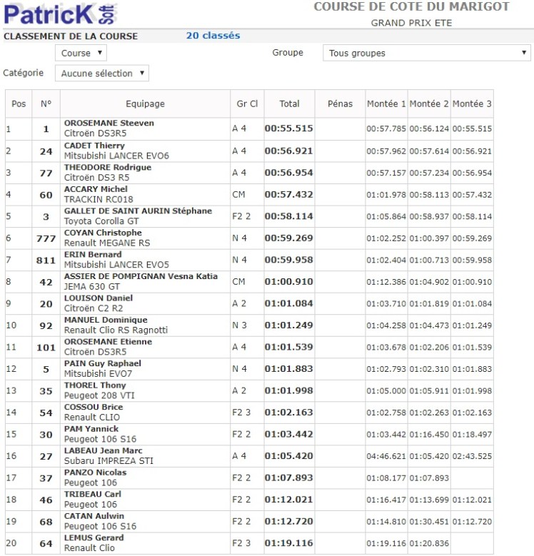Select the ASSIER DE POMPIGNAN Vesna Katia row

click(141, 276)
